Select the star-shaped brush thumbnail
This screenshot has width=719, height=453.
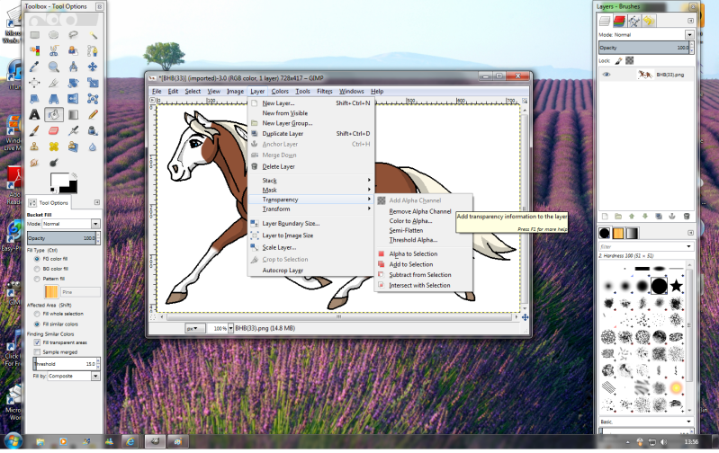676,287
